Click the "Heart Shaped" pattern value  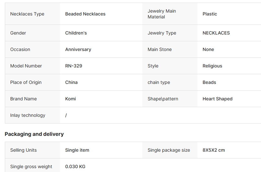217,99
